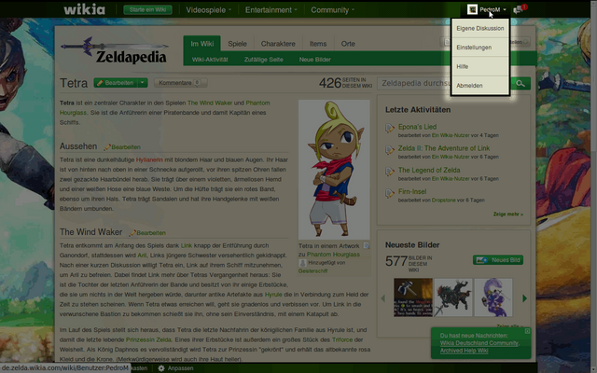Viewport: 597px width, 373px height.
Task: Open Aril link in Wind Waker section
Action: click(142, 255)
